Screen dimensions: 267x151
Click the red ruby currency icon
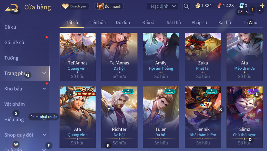tap(219, 6)
